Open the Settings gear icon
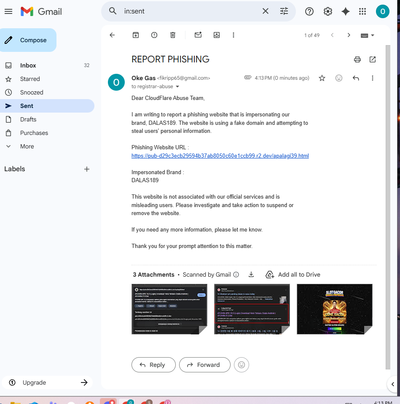 click(328, 11)
